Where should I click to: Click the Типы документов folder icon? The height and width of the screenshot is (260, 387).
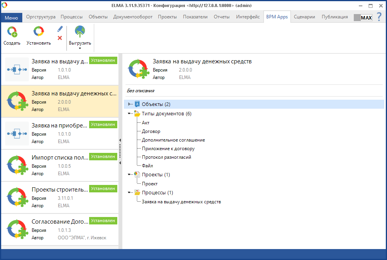pyautogui.click(x=137, y=114)
